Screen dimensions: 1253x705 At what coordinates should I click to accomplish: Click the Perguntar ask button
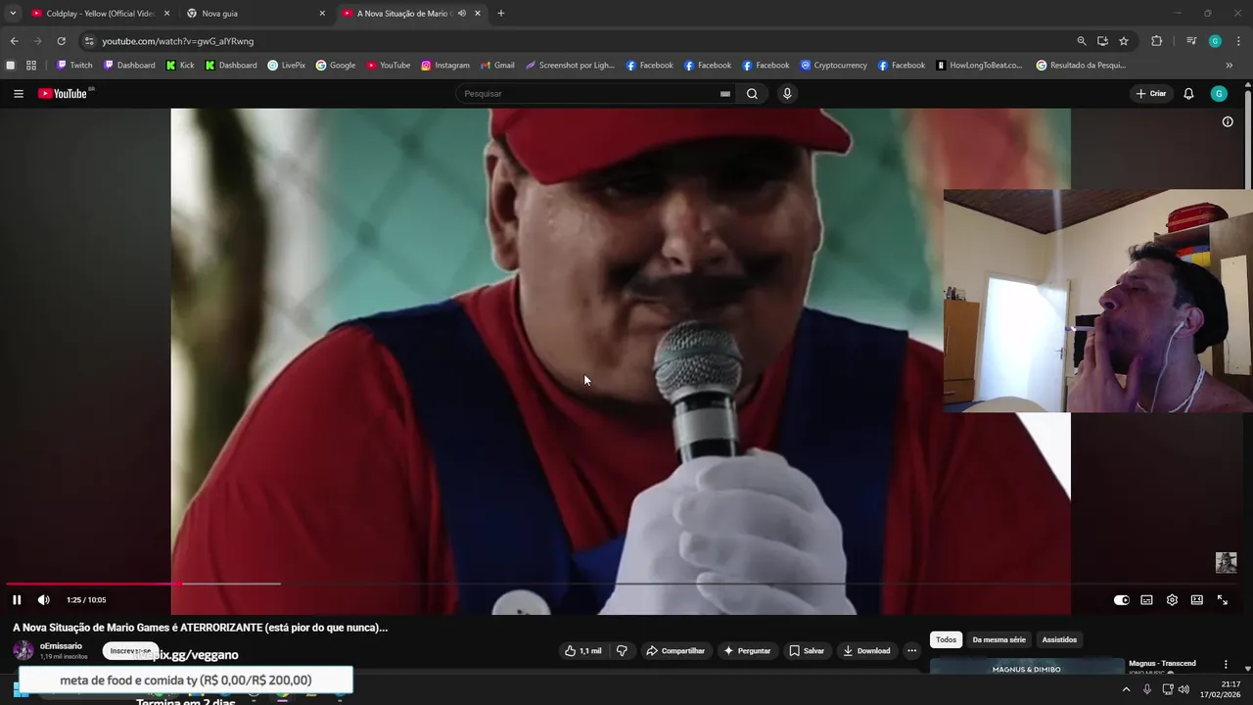(x=747, y=651)
